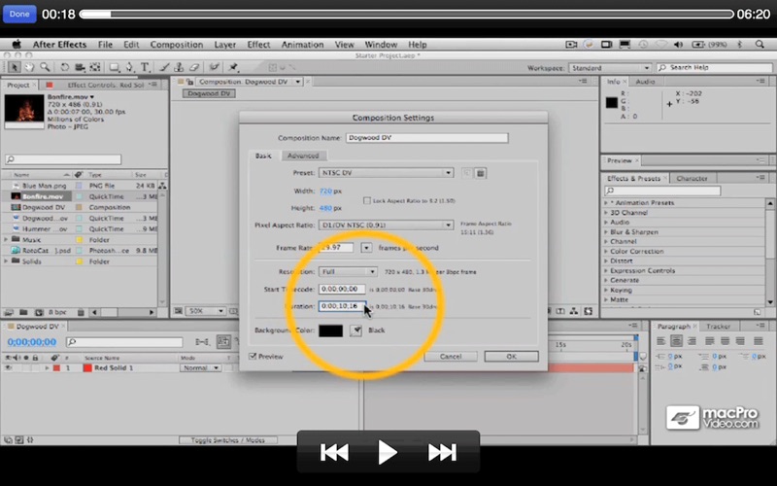Select the Puppet Pin tool
777x486 pixels.
tap(233, 67)
